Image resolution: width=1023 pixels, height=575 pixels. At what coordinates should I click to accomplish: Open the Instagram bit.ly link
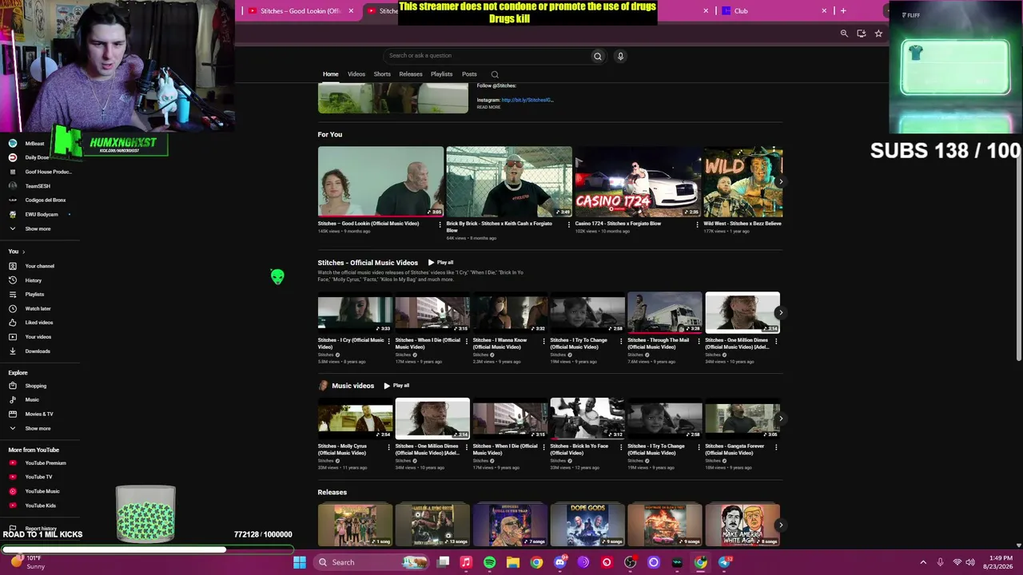point(527,100)
